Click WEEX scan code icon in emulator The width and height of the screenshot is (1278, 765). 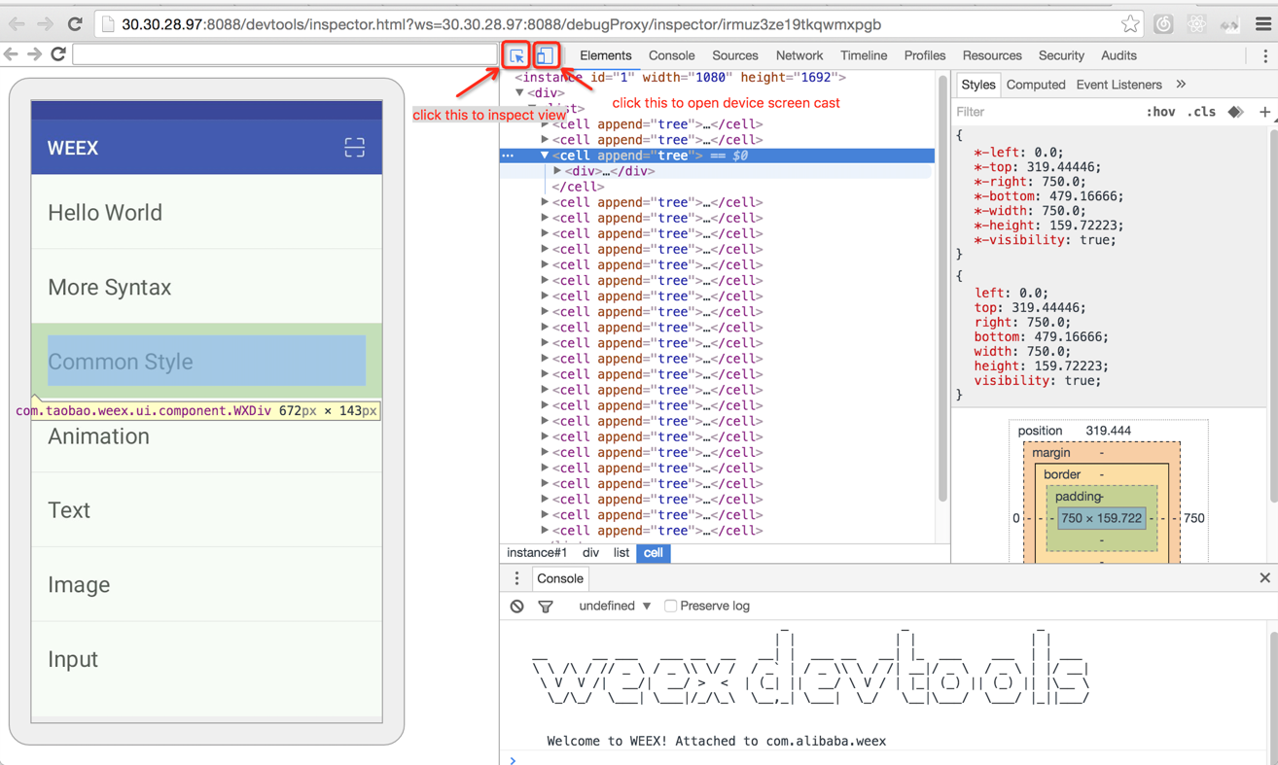pyautogui.click(x=354, y=148)
